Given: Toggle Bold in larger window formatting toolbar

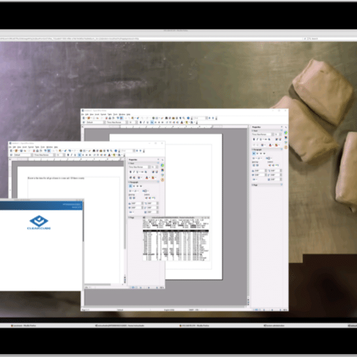Looking at the screenshot, I should coord(141,122).
